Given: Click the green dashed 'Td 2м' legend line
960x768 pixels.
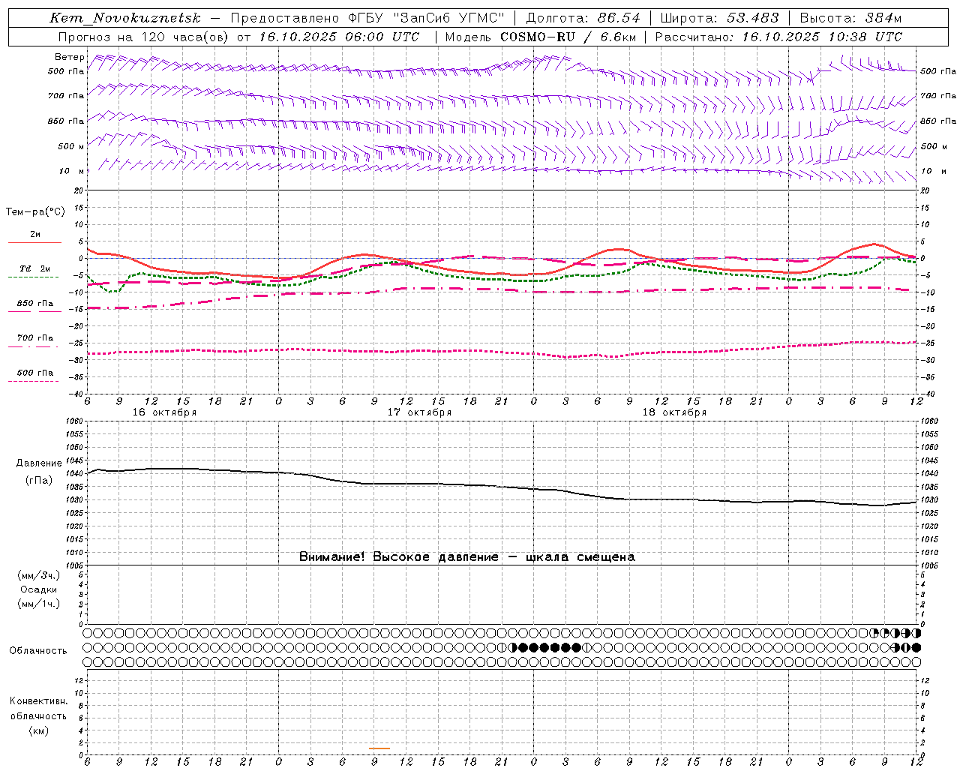Looking at the screenshot, I should 33,277.
